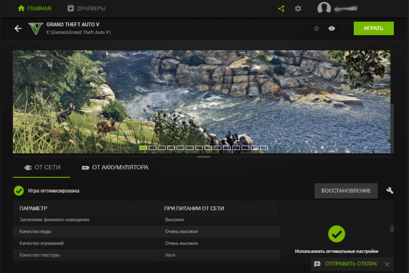Image resolution: width=409 pixels, height=273 pixels.
Task: Select the ОТ СЕТИ power tab
Action: pyautogui.click(x=42, y=167)
